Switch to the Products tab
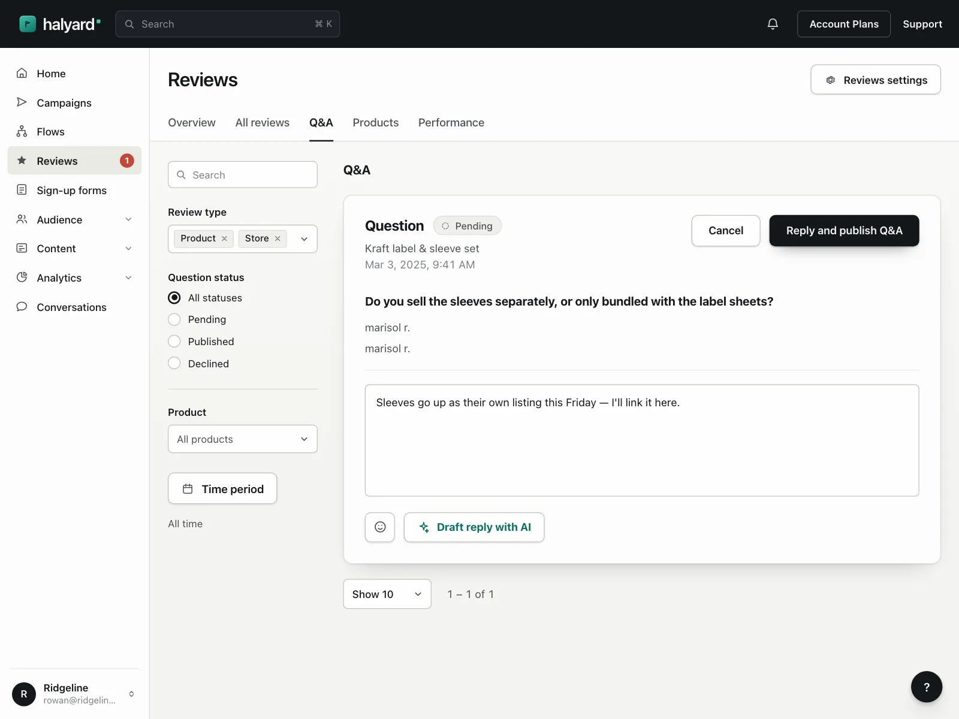The width and height of the screenshot is (959, 719). (x=376, y=123)
